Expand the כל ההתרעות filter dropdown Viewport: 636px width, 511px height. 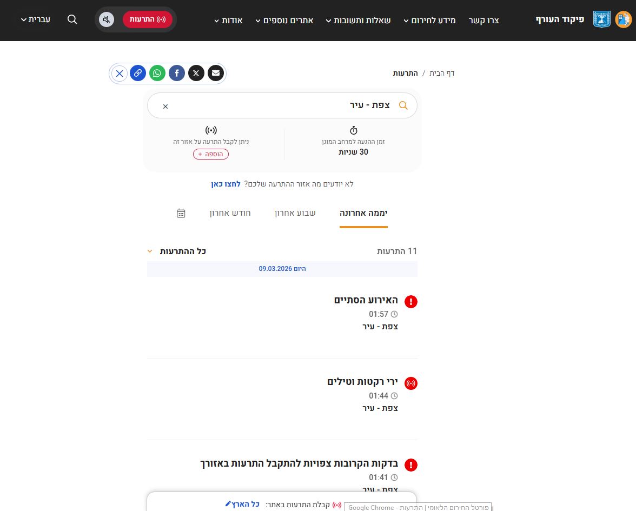click(x=177, y=251)
